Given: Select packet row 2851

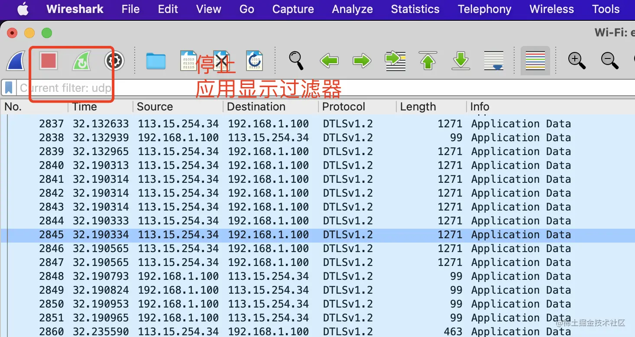Looking at the screenshot, I should point(317,318).
